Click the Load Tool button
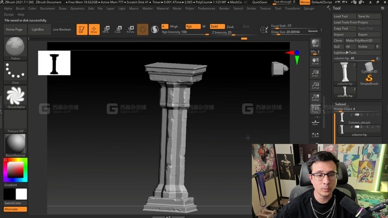 (344, 16)
